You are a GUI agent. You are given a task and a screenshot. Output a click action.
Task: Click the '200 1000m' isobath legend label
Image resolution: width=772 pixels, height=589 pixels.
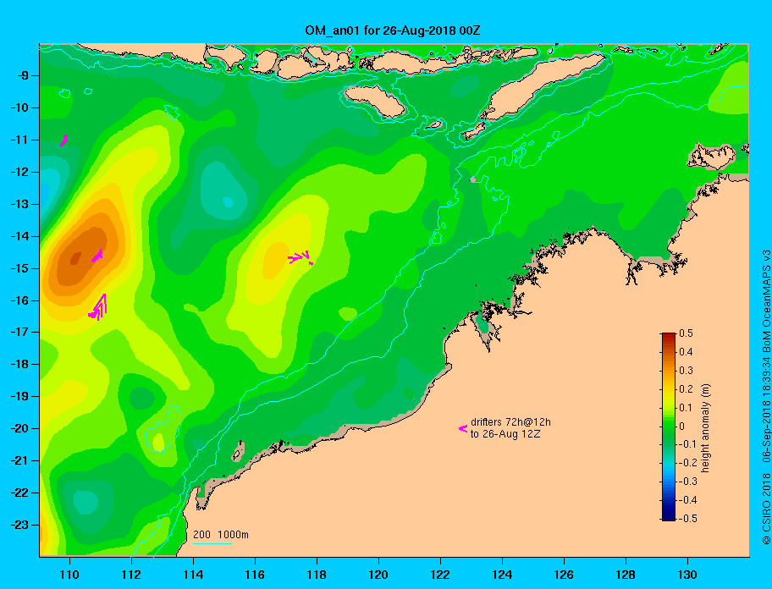tap(221, 535)
